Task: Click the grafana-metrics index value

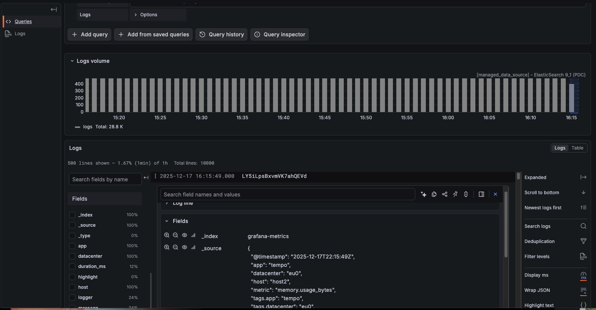Action: [x=268, y=236]
